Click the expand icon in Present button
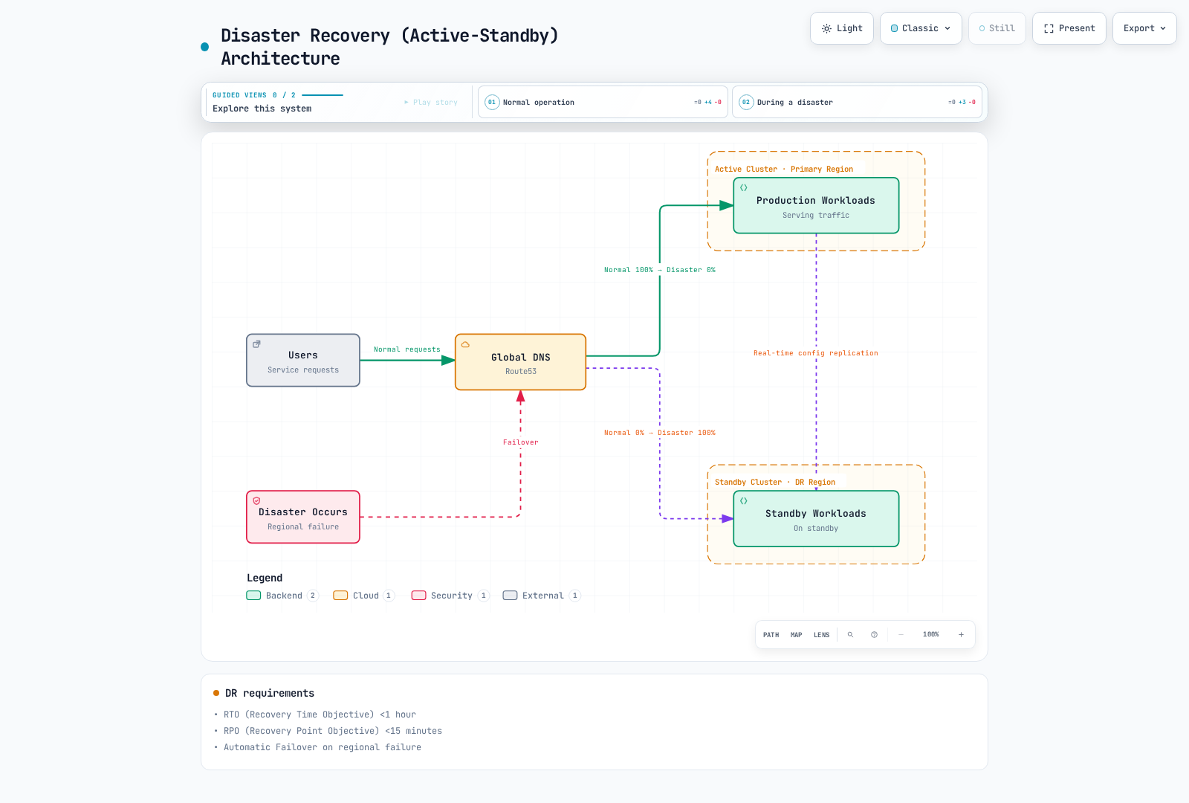 pos(1049,28)
